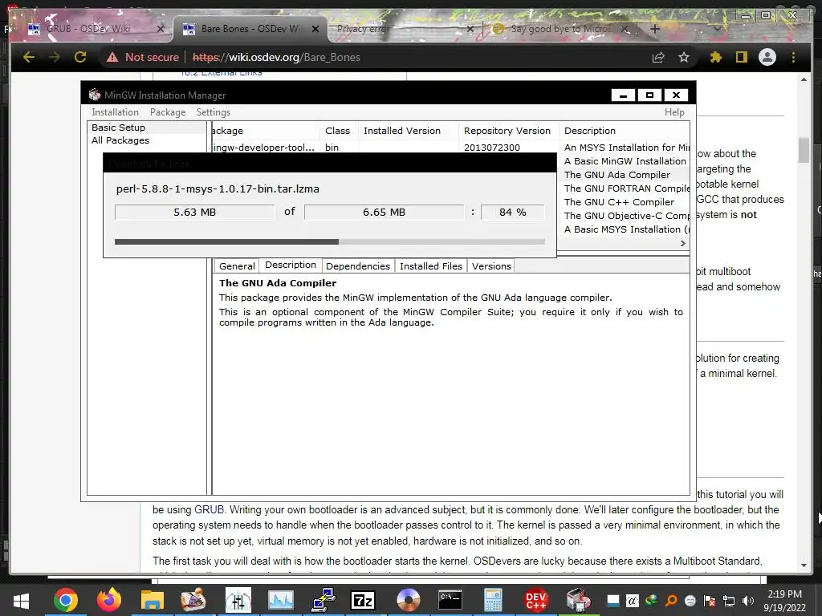822x616 pixels.
Task: Open the disc burner taskbar icon
Action: click(409, 600)
